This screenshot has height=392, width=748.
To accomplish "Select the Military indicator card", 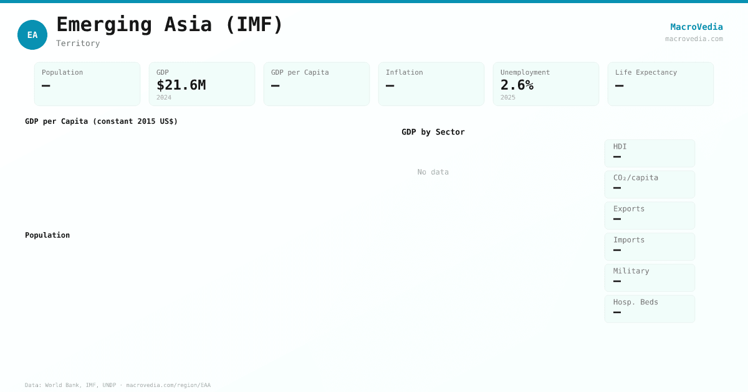I will point(650,278).
